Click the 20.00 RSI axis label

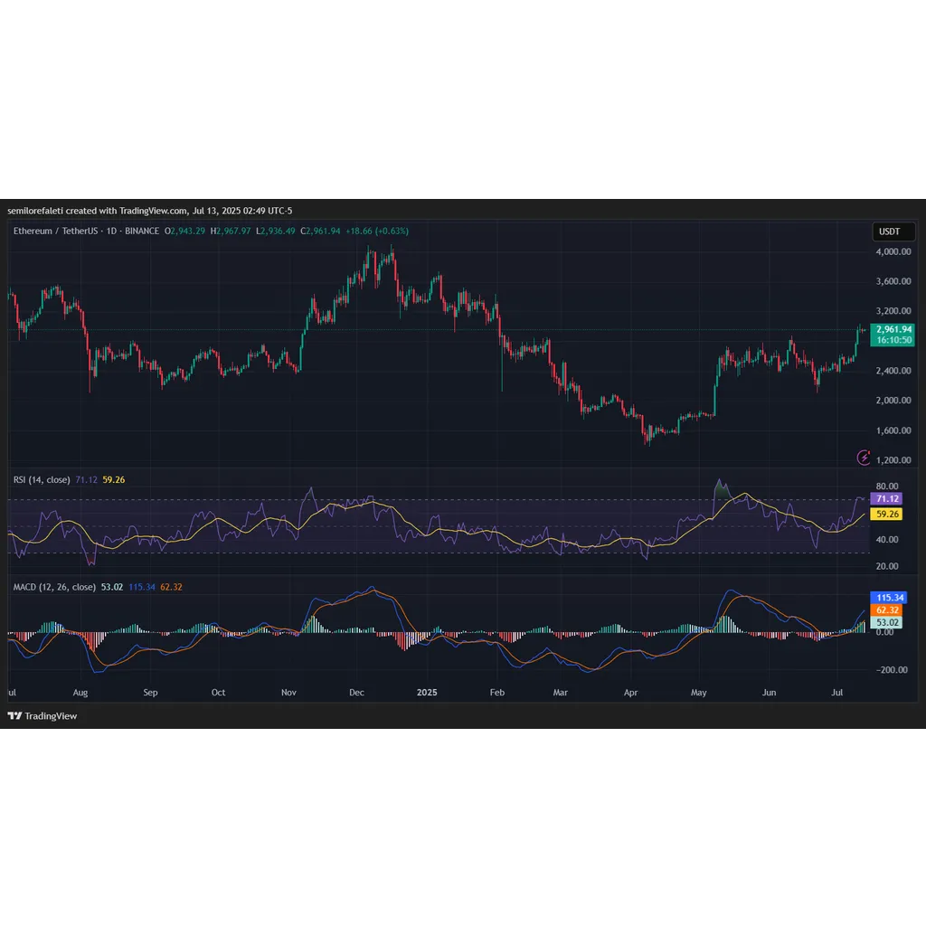(887, 566)
